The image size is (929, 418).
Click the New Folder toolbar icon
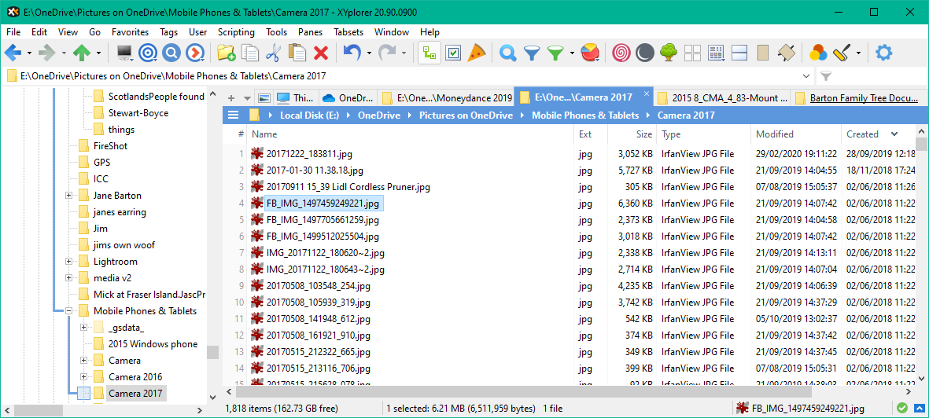pos(227,53)
